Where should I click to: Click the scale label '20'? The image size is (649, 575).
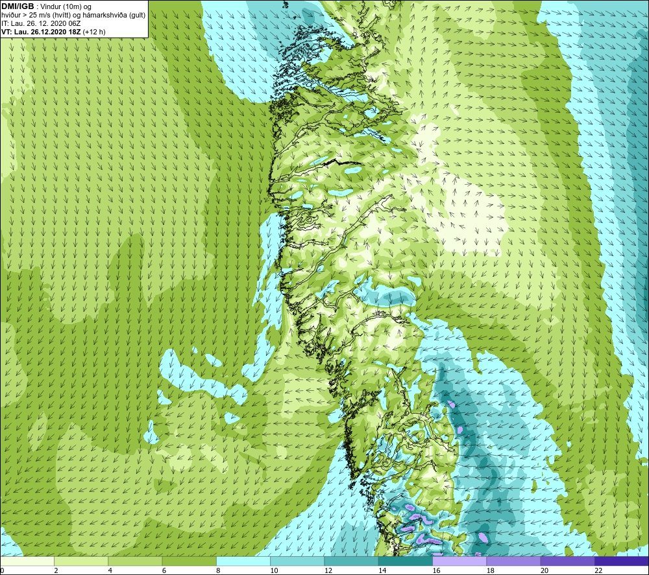click(545, 571)
